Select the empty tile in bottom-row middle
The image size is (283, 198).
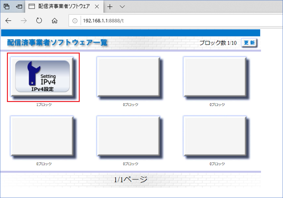pos(128,135)
